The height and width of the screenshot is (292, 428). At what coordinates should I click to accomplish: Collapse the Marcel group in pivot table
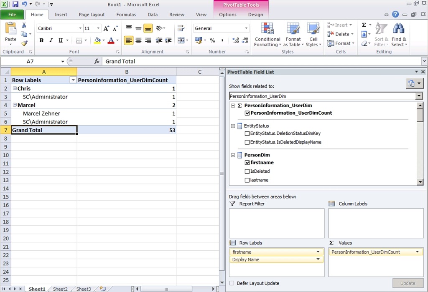[15, 105]
